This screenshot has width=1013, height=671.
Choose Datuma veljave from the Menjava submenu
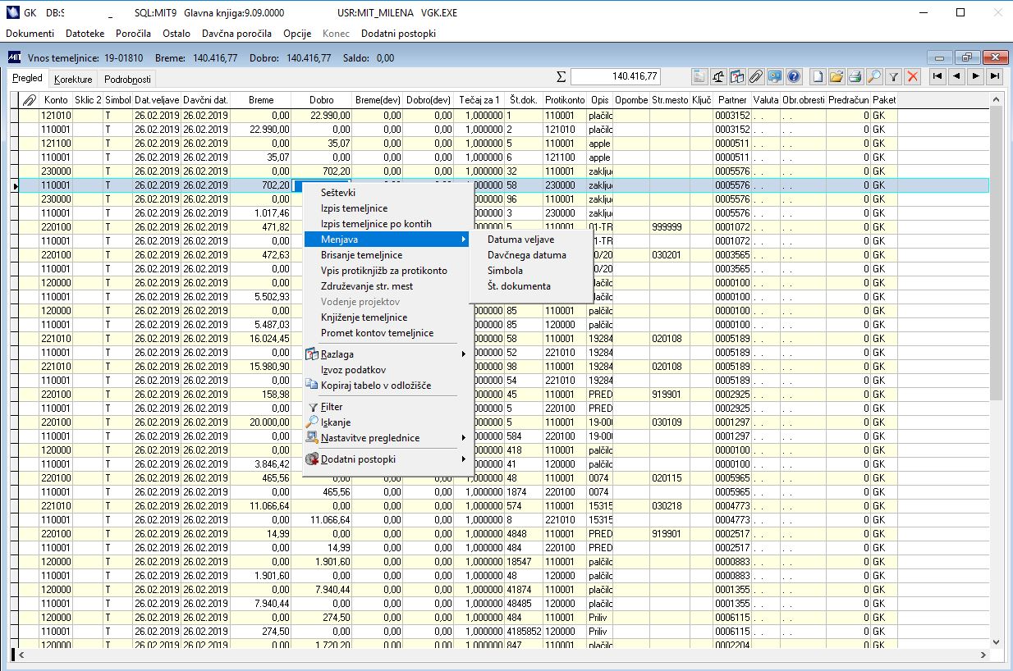click(x=520, y=240)
